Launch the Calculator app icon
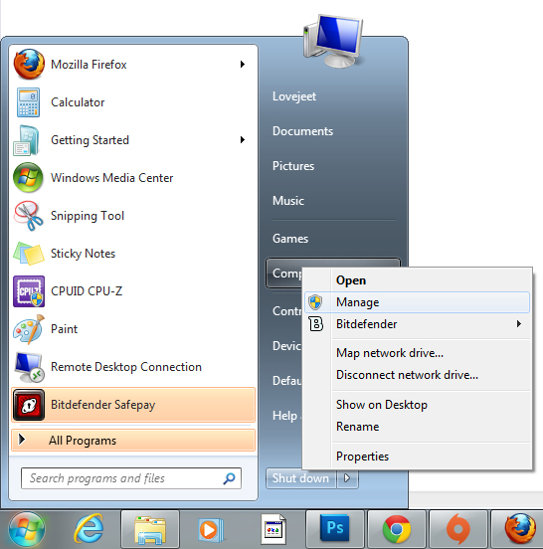Screen dimensions: 543x549 (29, 102)
